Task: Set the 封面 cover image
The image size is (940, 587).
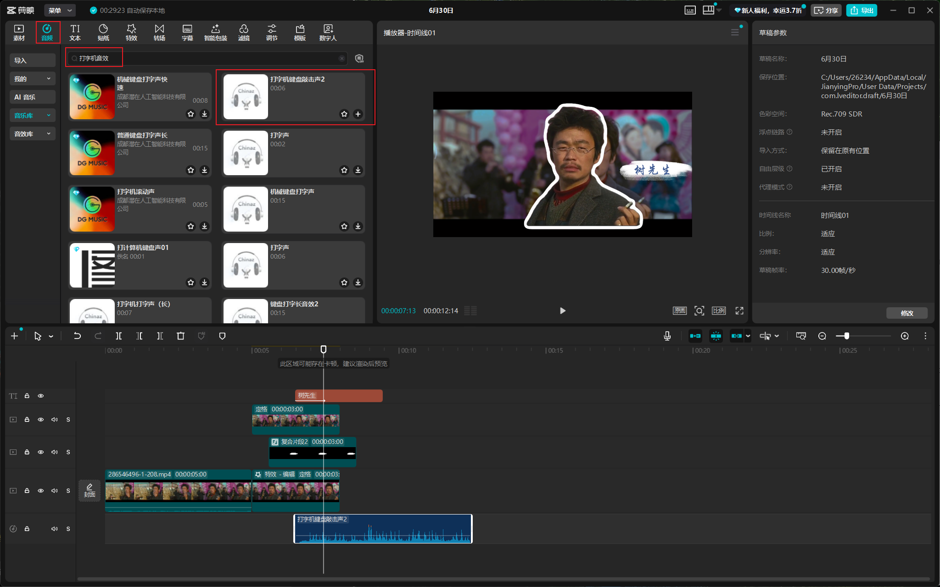Action: 90,490
